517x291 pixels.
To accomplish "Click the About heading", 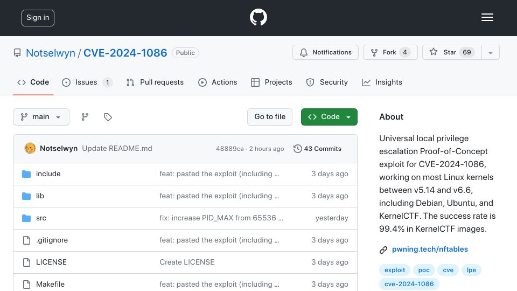I will coord(391,117).
